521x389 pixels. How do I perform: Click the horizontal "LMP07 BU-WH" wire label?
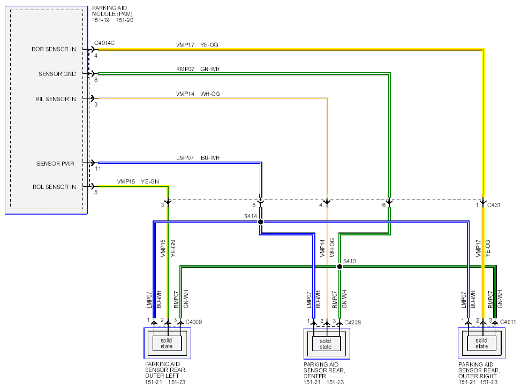pos(198,158)
